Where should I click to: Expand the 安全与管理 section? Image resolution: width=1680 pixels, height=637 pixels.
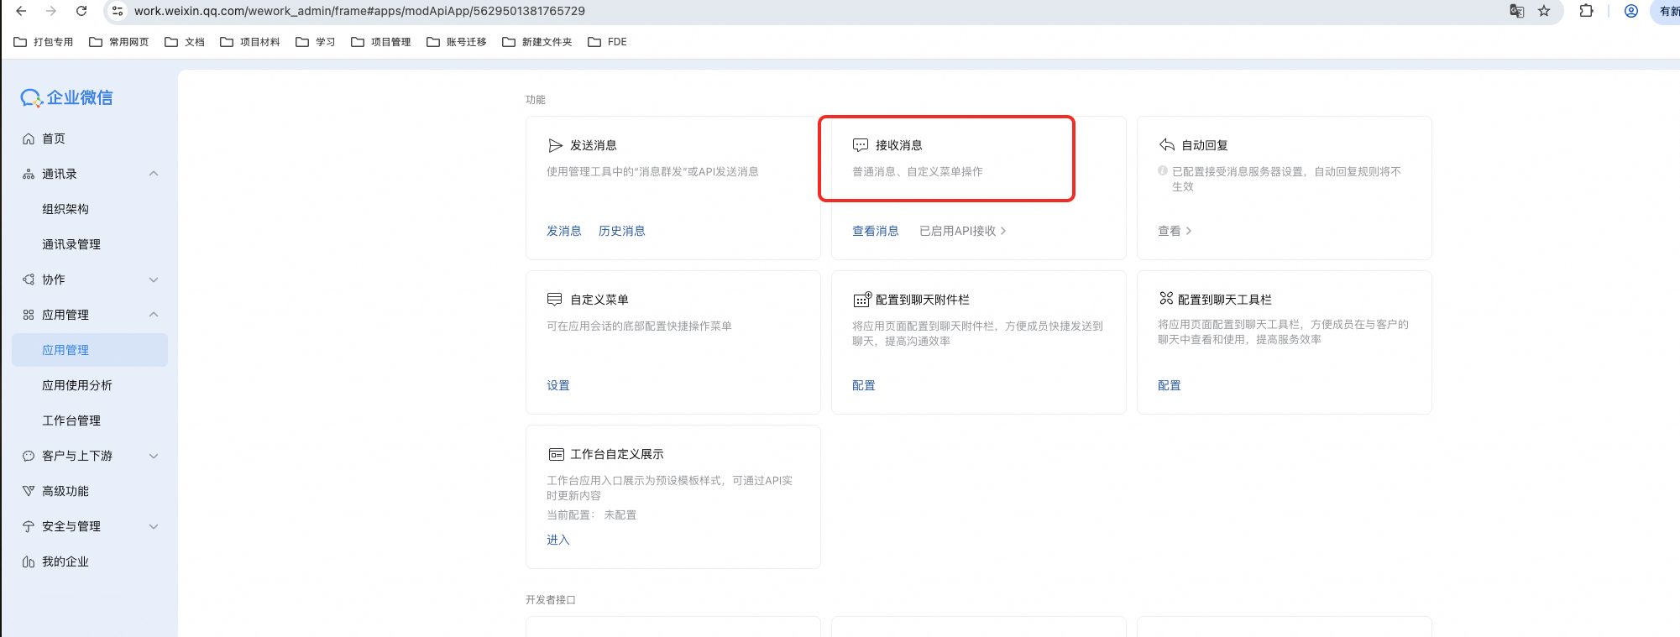[x=154, y=526]
